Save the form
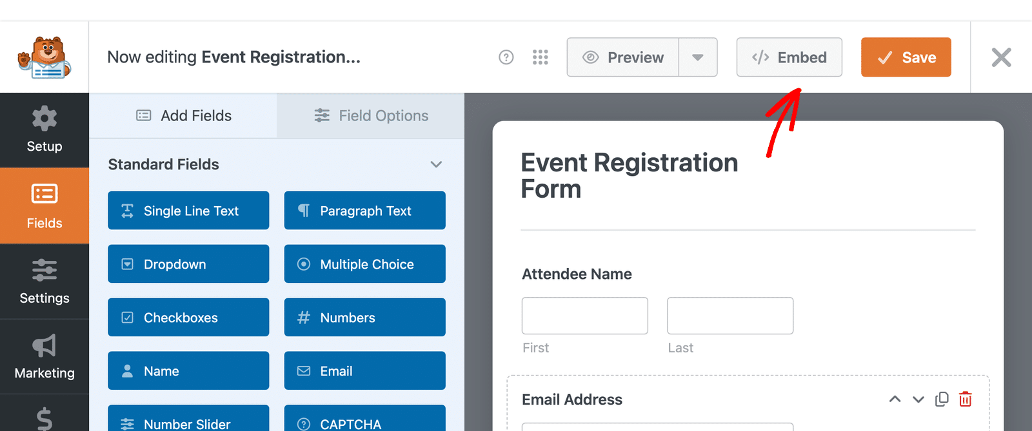The image size is (1032, 431). tap(906, 57)
